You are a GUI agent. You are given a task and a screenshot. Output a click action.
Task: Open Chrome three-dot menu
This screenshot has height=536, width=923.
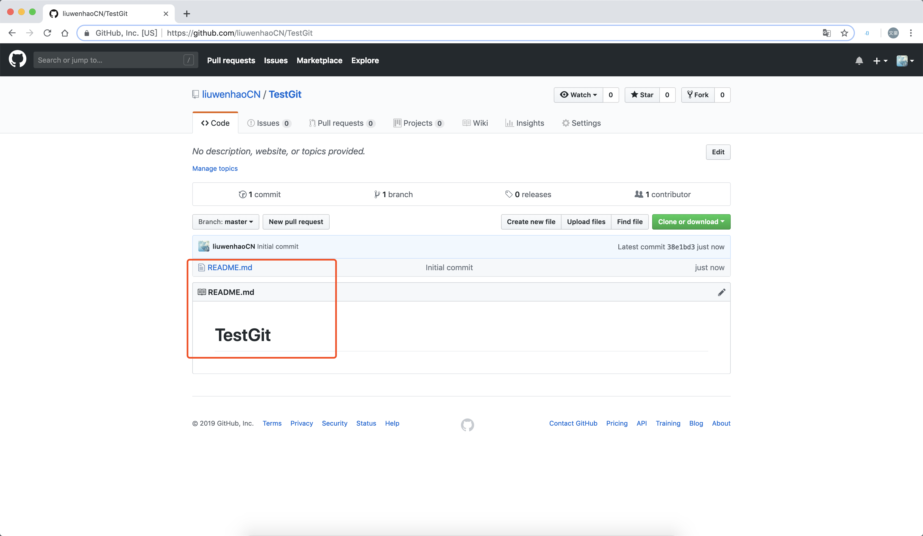(x=911, y=33)
